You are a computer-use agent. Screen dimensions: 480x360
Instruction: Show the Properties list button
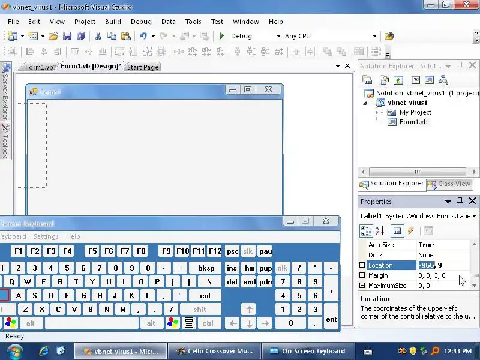397,231
